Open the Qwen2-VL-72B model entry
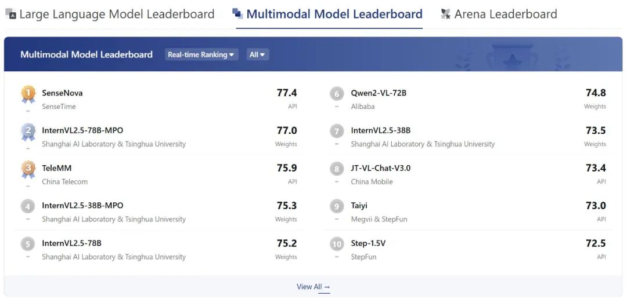 coord(379,93)
